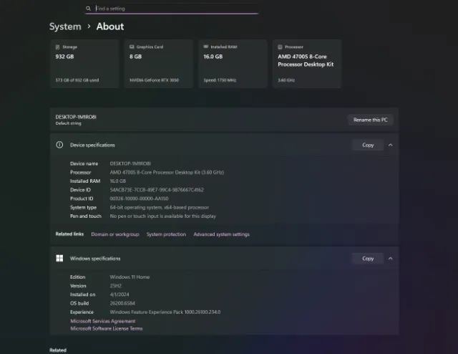Click the Storage card icon
Image resolution: width=458 pixels, height=354 pixels.
(x=57, y=47)
